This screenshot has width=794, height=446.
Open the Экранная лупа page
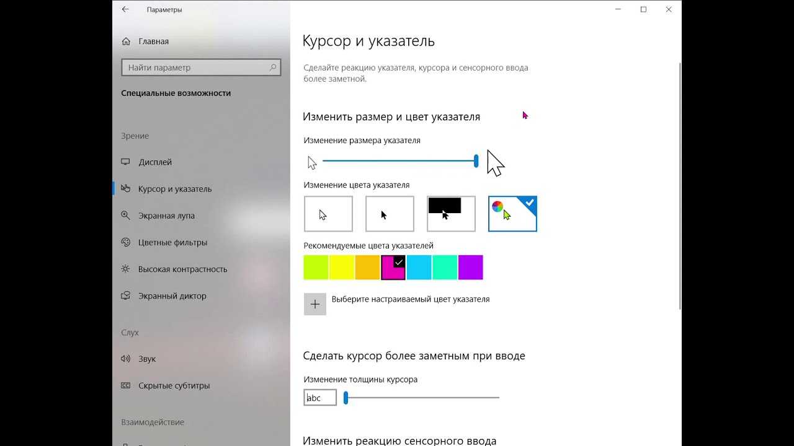coord(158,216)
